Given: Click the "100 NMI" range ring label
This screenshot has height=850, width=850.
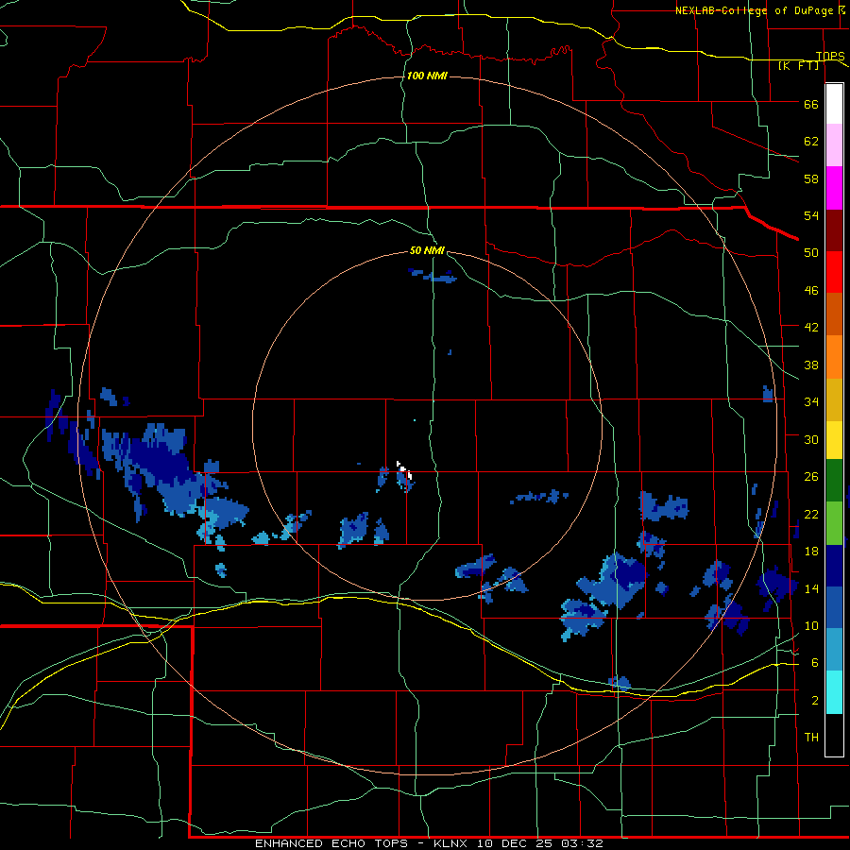Looking at the screenshot, I should pos(427,76).
